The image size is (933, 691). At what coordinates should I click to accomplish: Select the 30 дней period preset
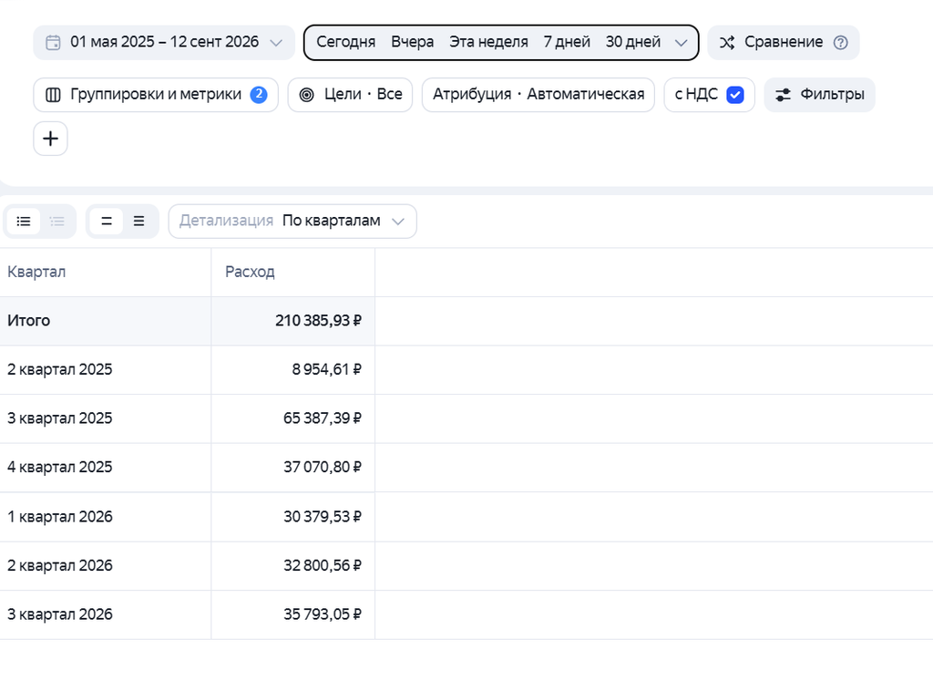pyautogui.click(x=633, y=42)
